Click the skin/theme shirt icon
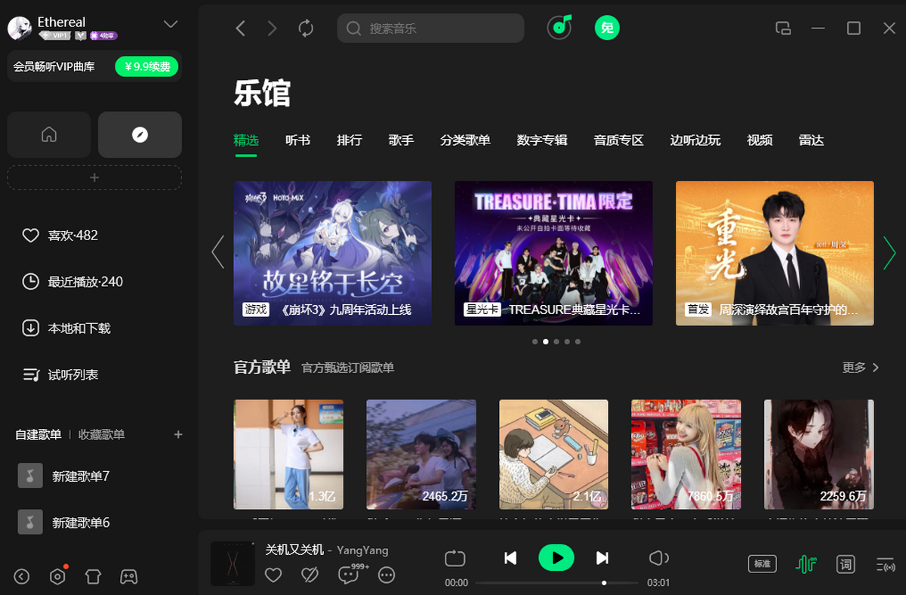Viewport: 906px width, 595px height. click(92, 576)
